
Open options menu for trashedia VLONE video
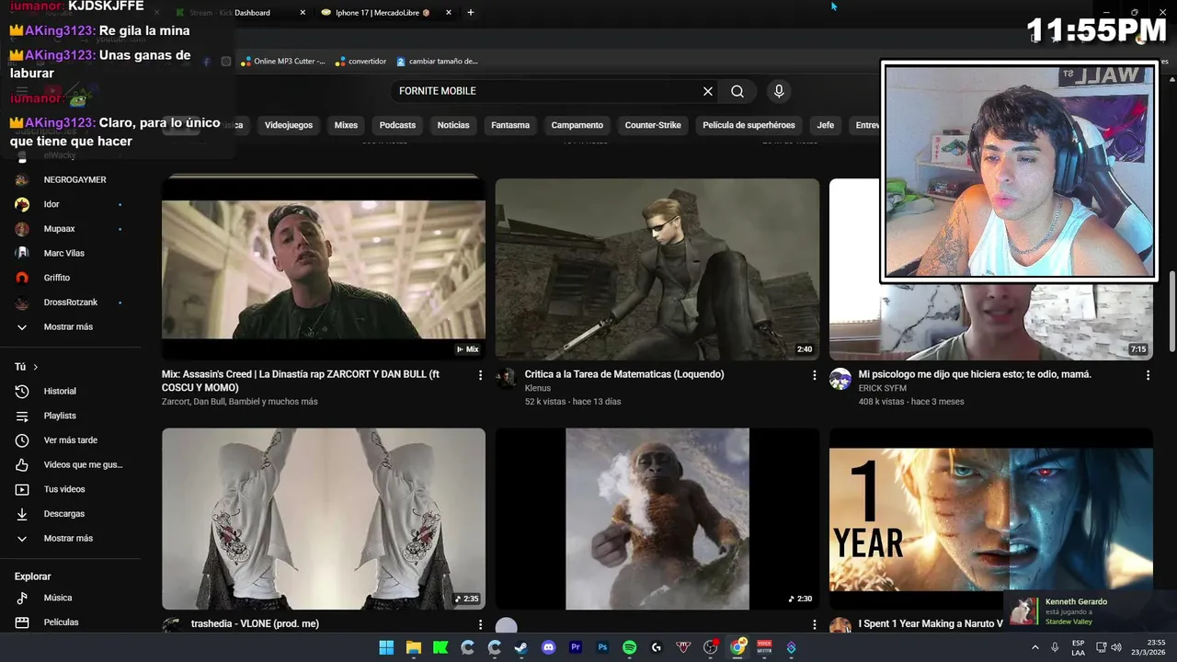480,624
